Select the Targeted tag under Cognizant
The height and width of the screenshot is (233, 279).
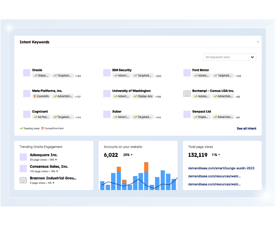pyautogui.click(x=63, y=117)
